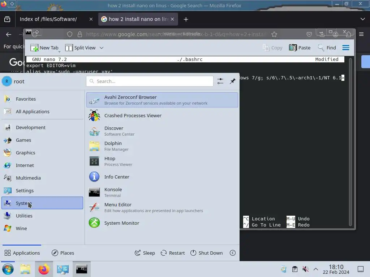Image resolution: width=370 pixels, height=277 pixels.
Task: Close the Google search Firefox tab
Action: point(172,19)
